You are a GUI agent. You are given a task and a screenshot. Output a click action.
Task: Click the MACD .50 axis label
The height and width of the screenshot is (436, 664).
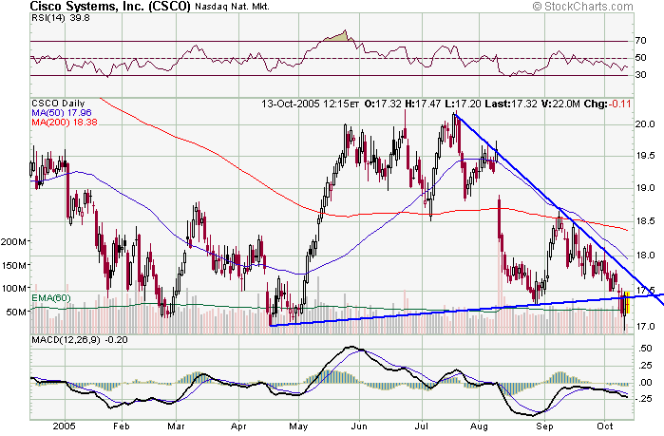tap(644, 349)
